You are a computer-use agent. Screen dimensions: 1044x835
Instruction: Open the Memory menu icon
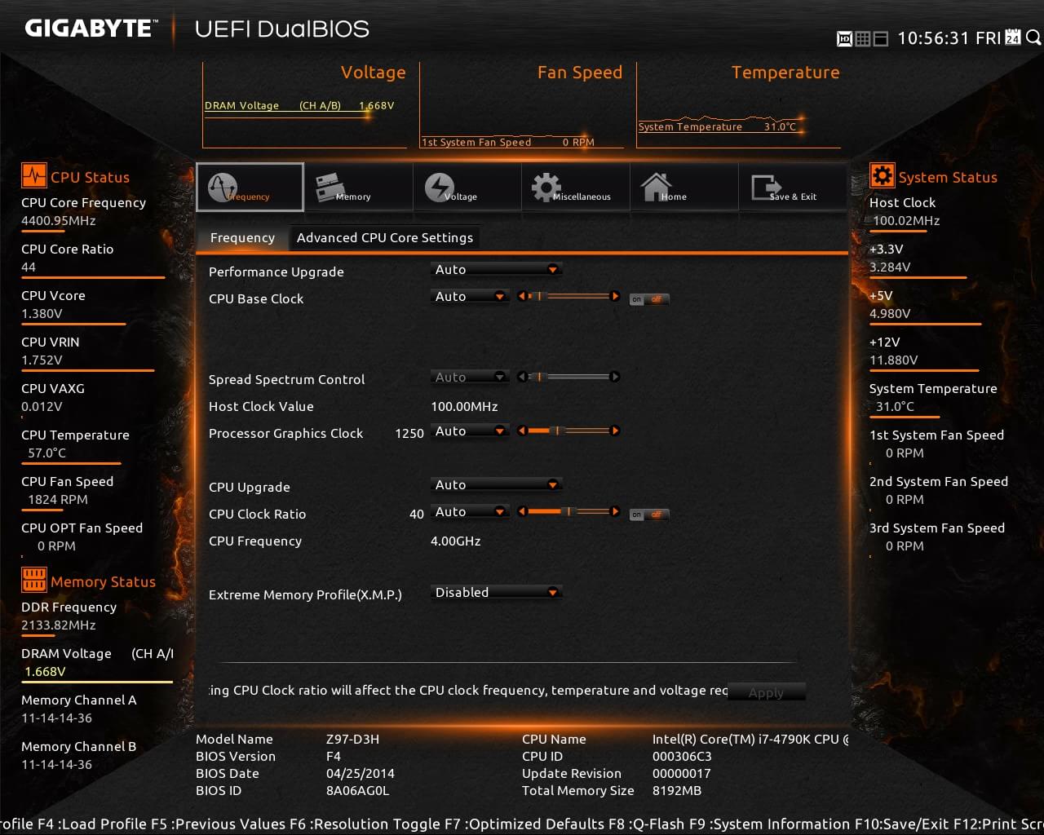click(358, 187)
